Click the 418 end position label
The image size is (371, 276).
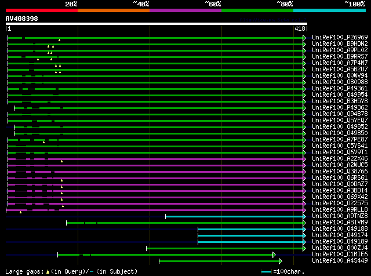pos(300,28)
